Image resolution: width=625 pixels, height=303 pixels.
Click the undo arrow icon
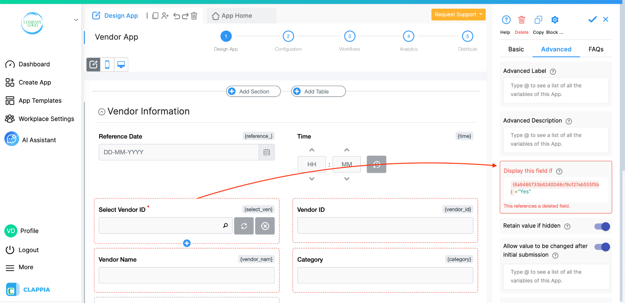click(x=177, y=16)
